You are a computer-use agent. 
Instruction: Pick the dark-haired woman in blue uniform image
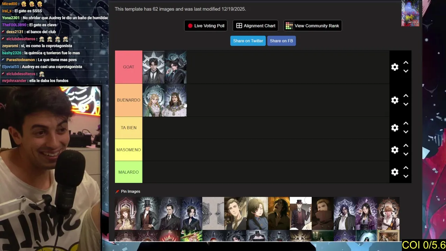pos(257,213)
